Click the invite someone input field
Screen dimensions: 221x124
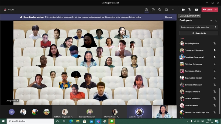tap(197, 27)
